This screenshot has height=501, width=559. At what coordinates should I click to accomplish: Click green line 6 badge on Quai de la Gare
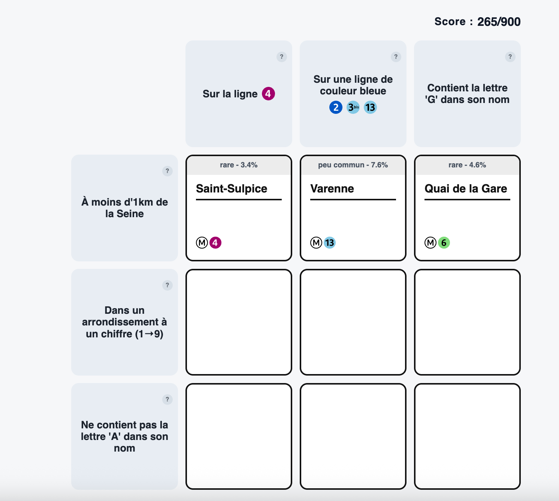pyautogui.click(x=444, y=243)
